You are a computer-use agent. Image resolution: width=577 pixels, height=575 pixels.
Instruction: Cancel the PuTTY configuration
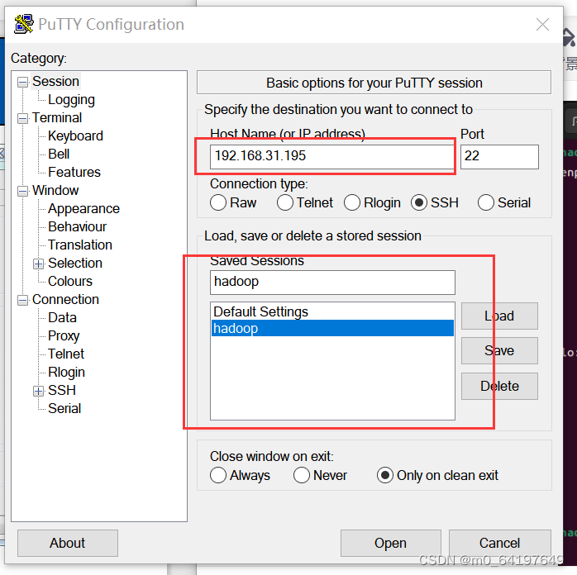tap(500, 544)
